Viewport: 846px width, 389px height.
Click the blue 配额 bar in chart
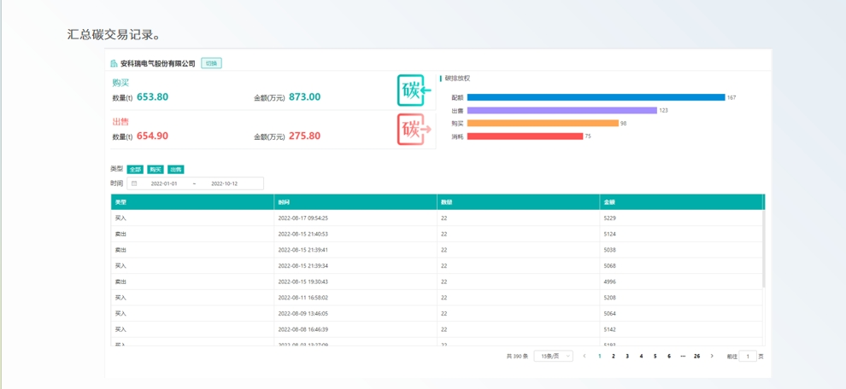tap(596, 97)
